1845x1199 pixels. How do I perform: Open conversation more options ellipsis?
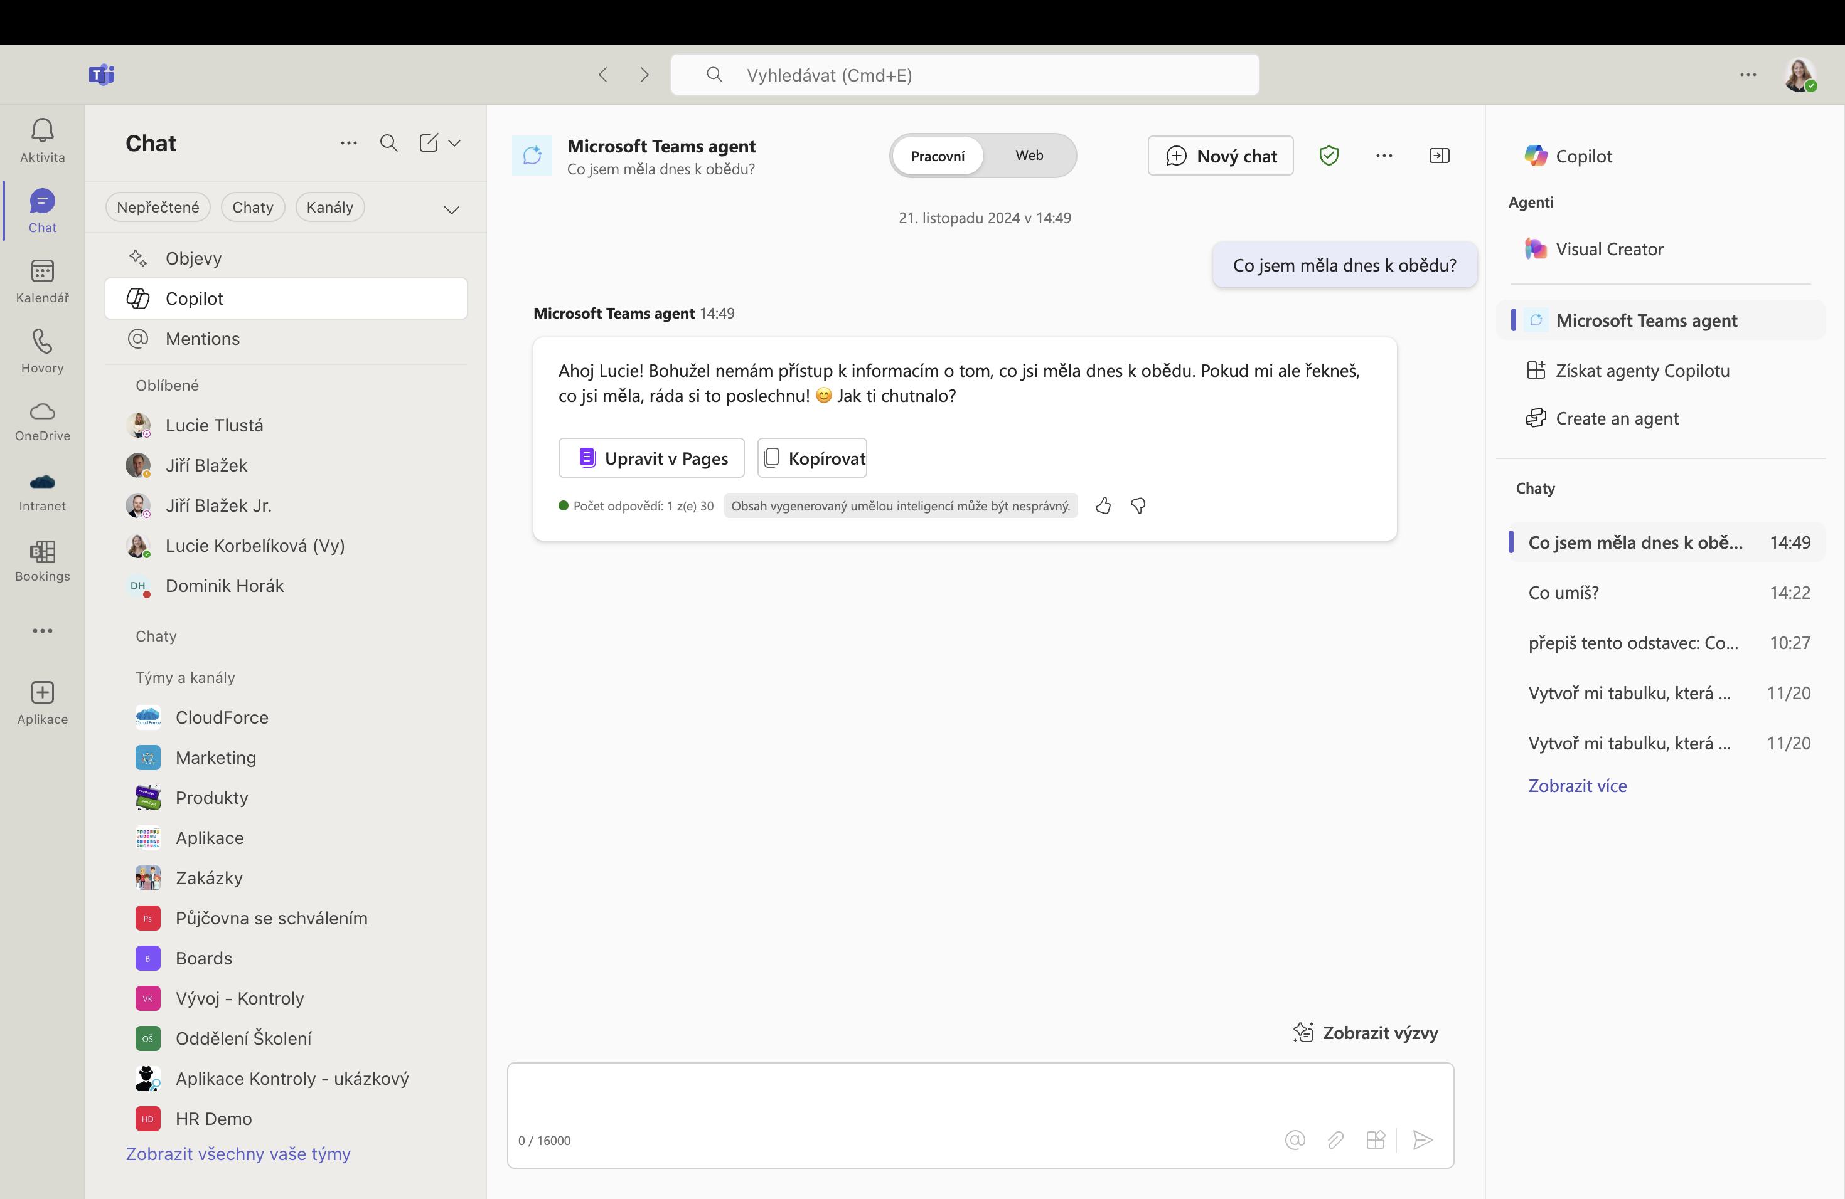(1384, 156)
